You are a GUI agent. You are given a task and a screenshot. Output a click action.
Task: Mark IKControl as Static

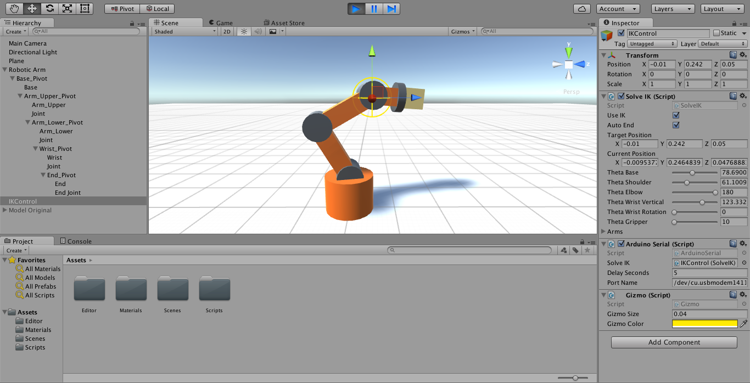pyautogui.click(x=715, y=33)
